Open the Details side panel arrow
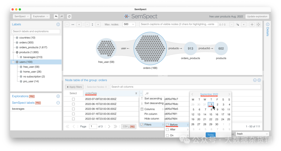281x151 pixels. point(267,24)
